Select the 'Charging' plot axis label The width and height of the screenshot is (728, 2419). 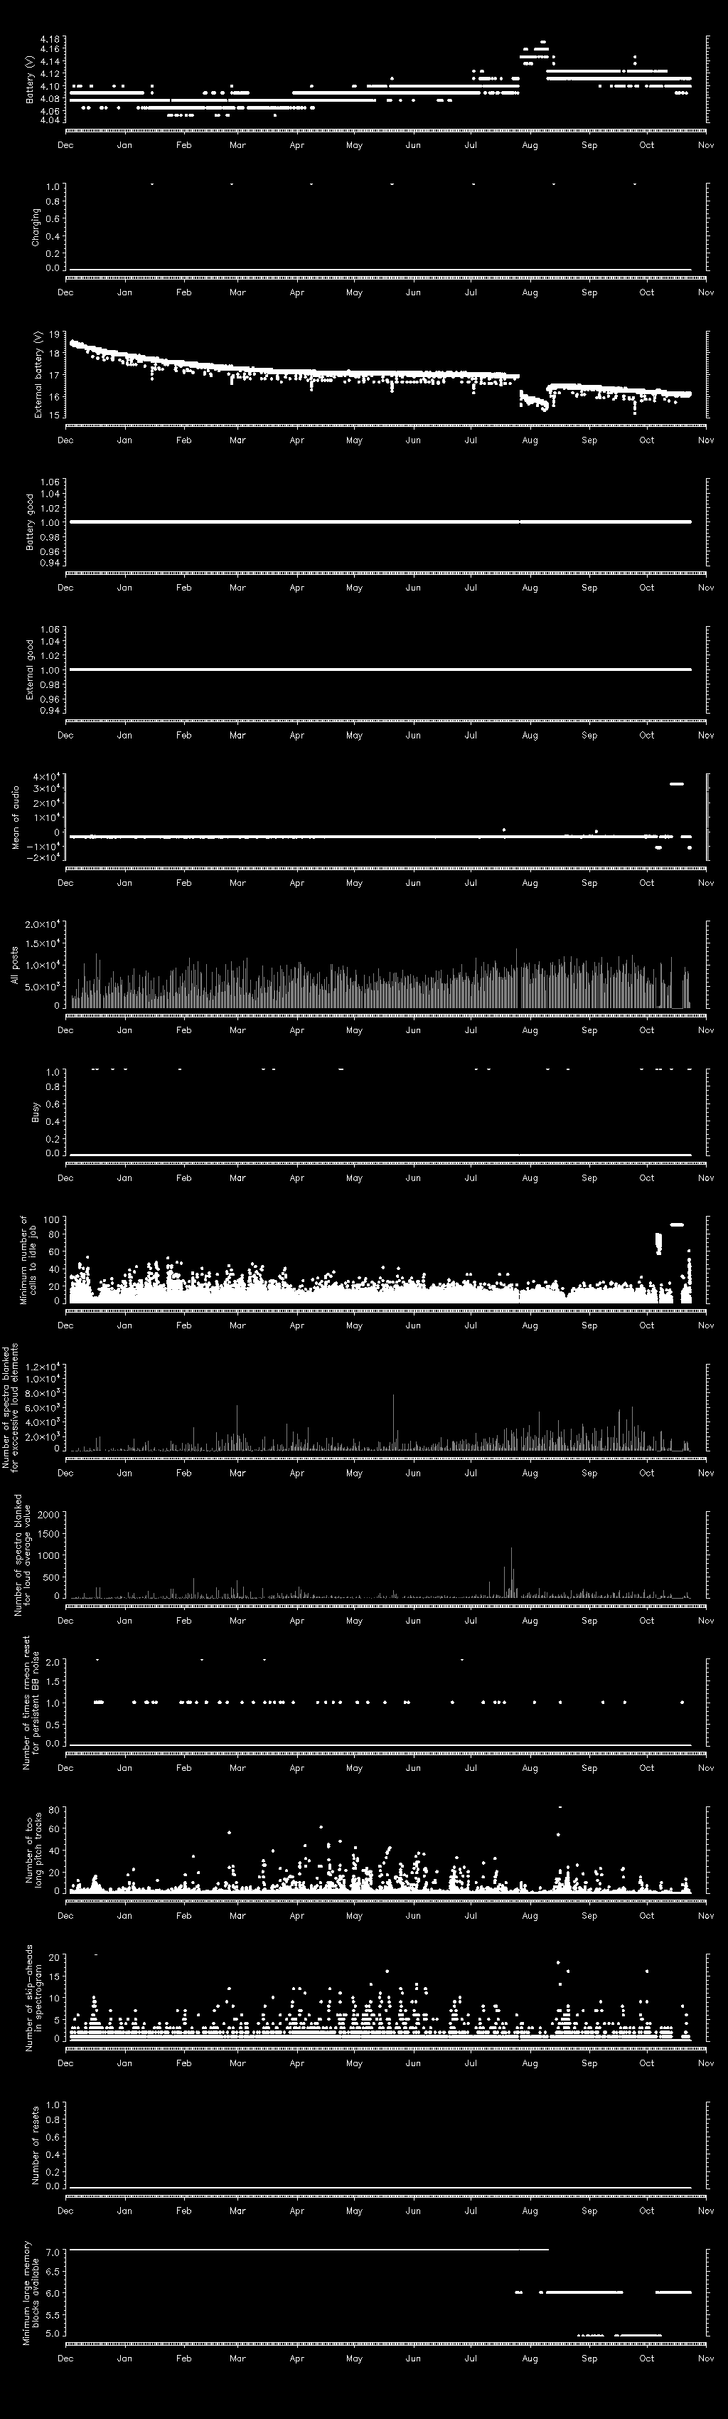[36, 227]
